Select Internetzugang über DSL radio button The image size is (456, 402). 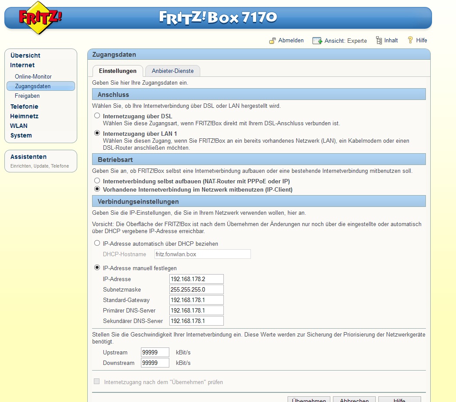pos(97,116)
